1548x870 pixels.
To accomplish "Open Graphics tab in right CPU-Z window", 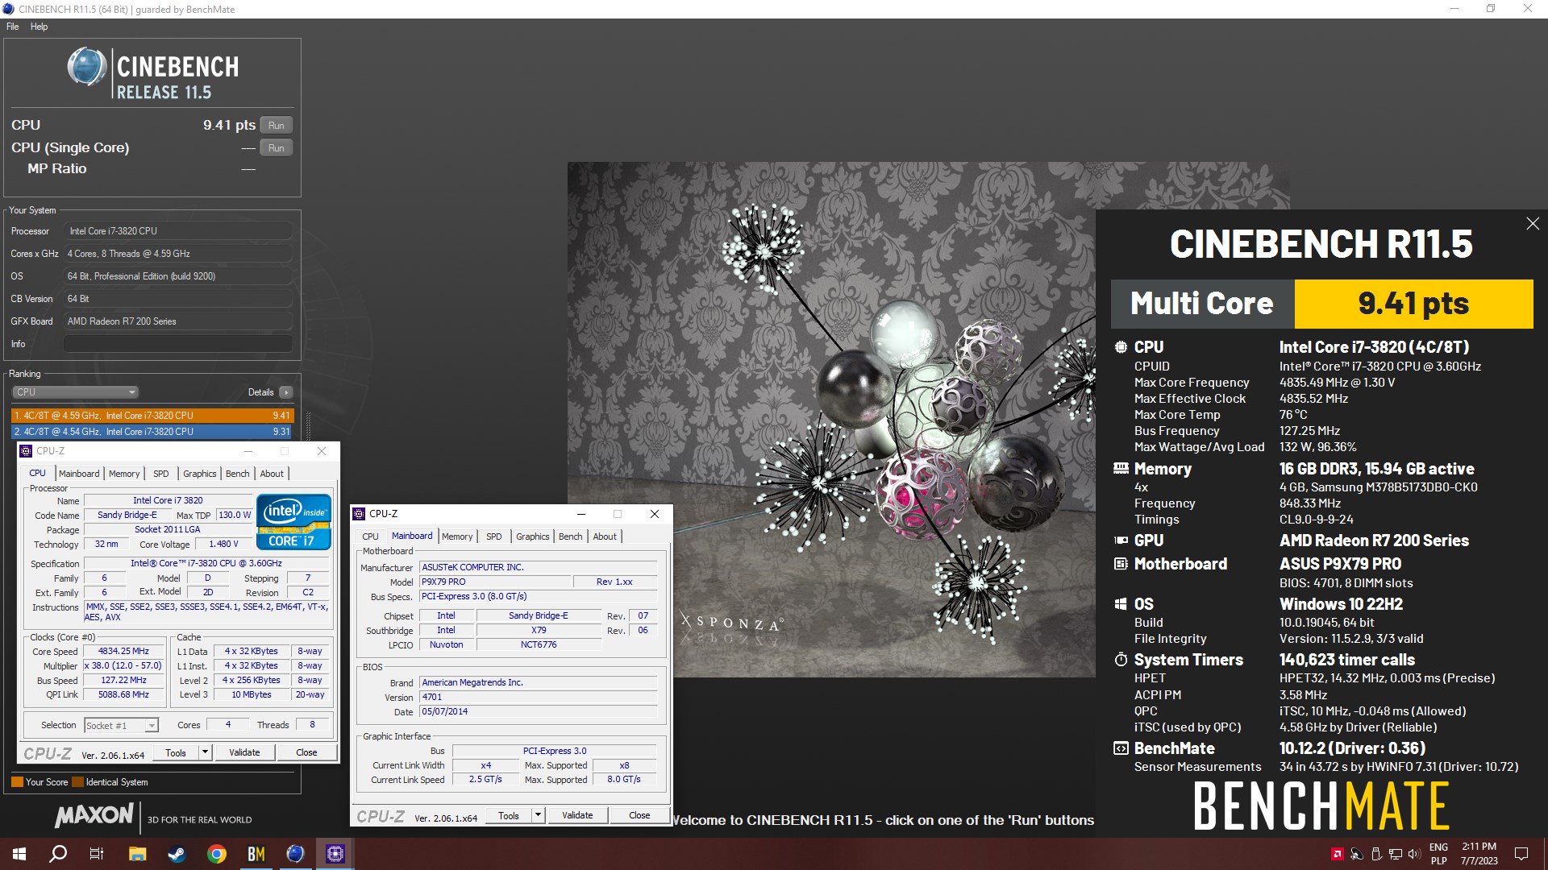I will pos(532,536).
